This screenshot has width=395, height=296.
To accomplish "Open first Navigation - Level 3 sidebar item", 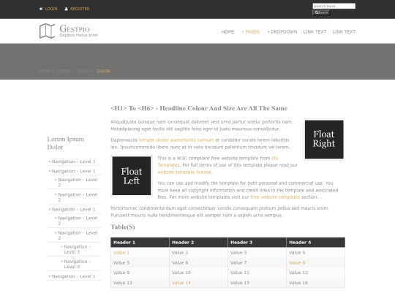I will 77,249.
